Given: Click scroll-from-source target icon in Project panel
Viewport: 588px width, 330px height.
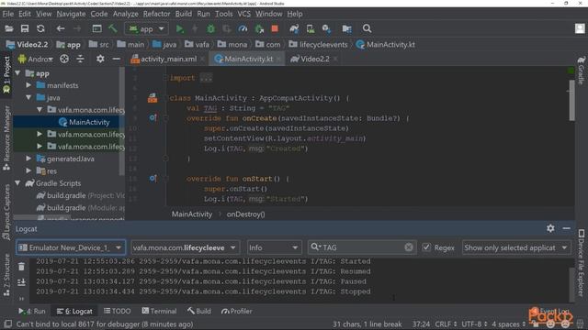Looking at the screenshot, I should click(x=64, y=59).
